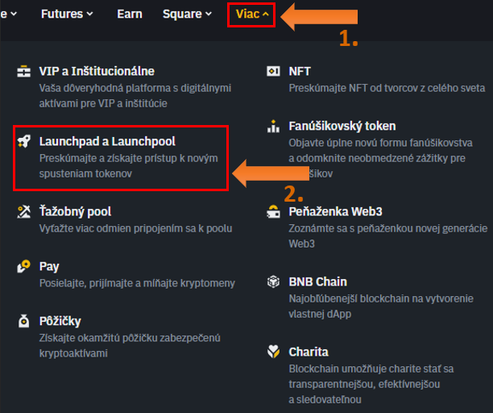The height and width of the screenshot is (413, 493).
Task: Open the Pôžičky loans option
Action: coord(60,321)
